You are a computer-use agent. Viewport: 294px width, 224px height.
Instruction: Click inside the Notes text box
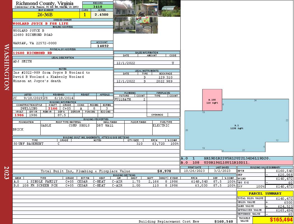click(x=63, y=81)
